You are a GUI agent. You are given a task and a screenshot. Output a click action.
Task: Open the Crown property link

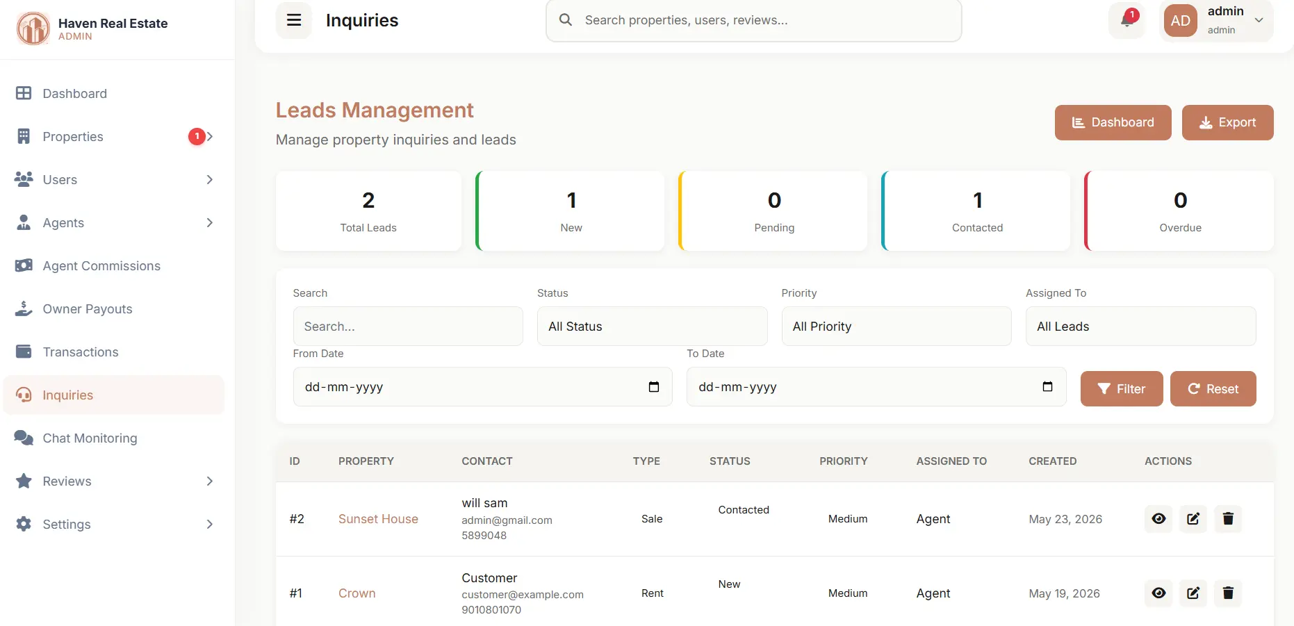357,593
